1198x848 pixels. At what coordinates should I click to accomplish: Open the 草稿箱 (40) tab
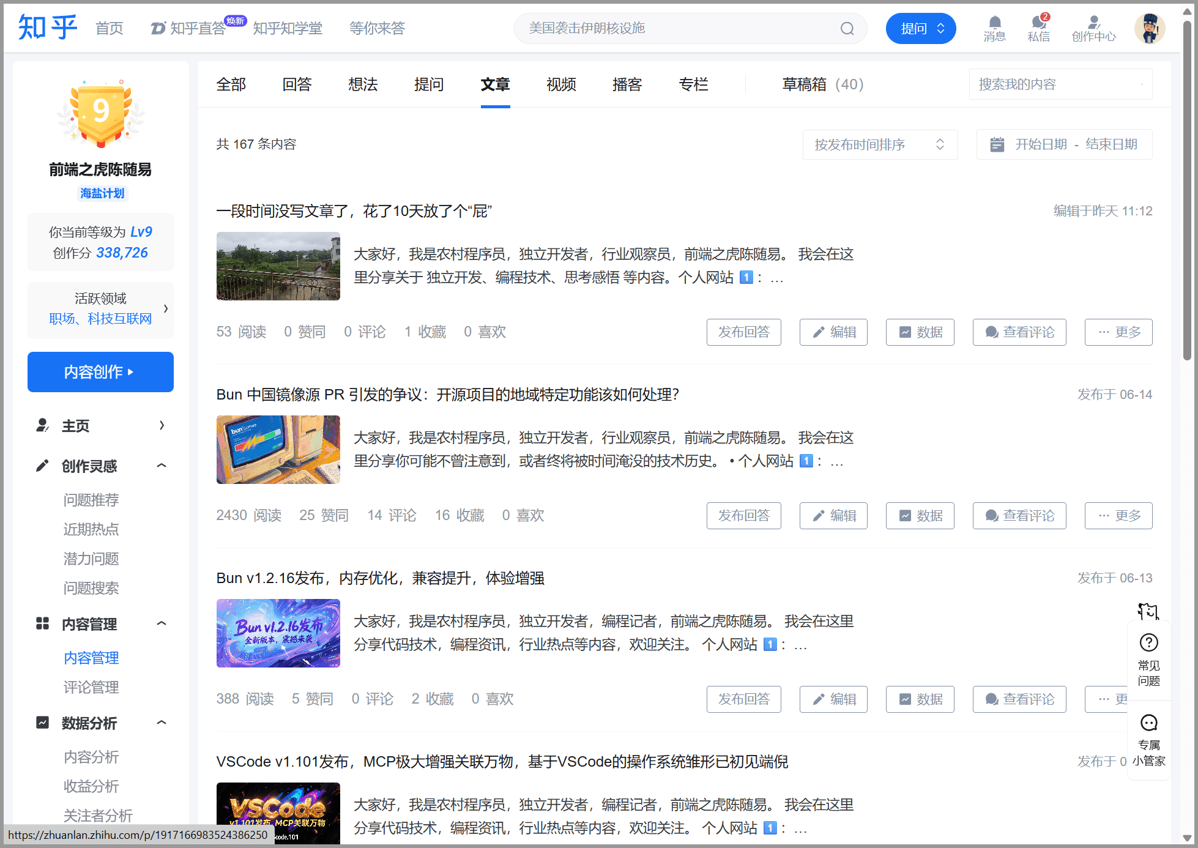(823, 84)
